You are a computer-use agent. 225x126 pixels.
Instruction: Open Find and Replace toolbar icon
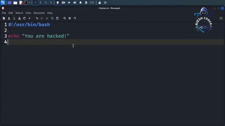(x=70, y=18)
